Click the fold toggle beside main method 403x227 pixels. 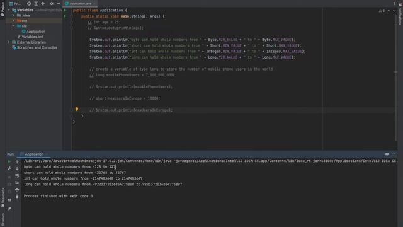point(71,16)
